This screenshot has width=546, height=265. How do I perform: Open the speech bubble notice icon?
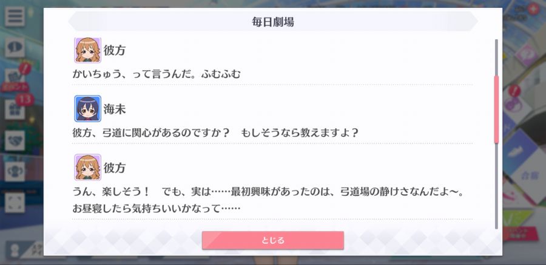coord(15,48)
